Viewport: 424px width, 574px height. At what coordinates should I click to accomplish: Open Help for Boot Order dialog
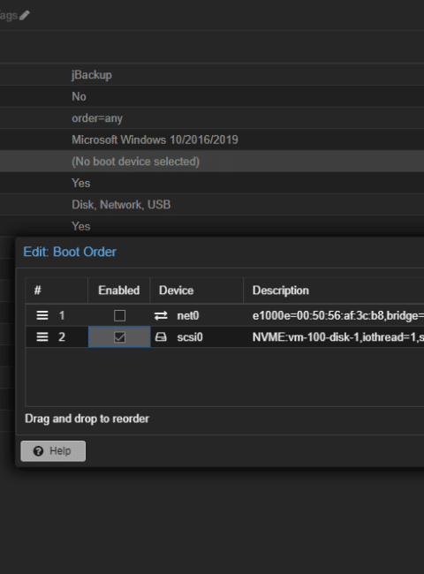tap(53, 451)
